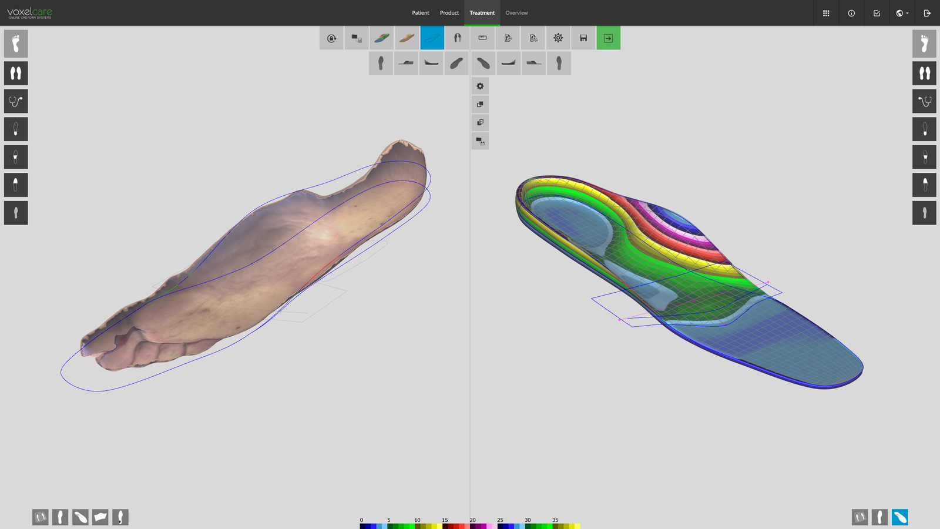
Task: Save the current treatment design
Action: [583, 38]
